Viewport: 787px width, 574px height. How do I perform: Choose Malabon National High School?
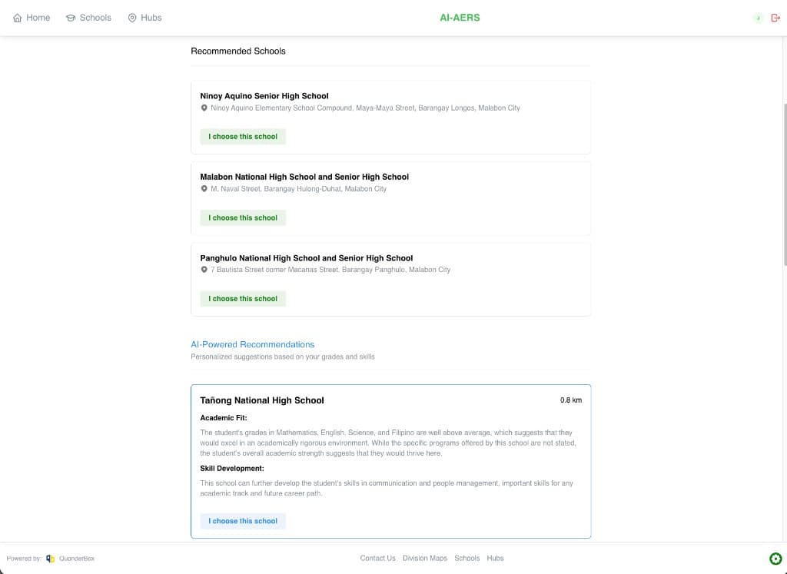click(x=243, y=217)
